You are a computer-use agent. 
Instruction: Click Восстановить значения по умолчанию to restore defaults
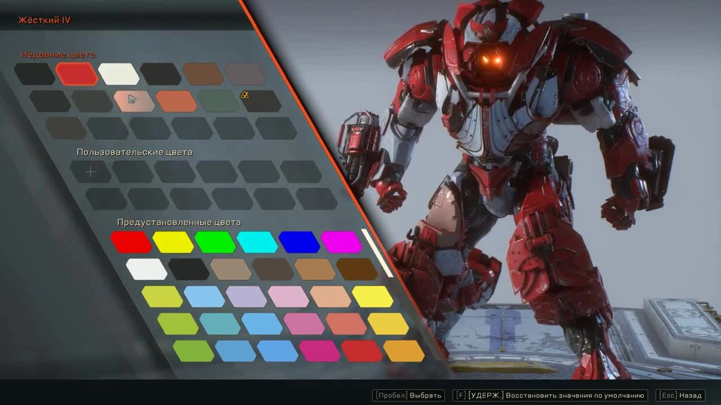click(x=550, y=395)
